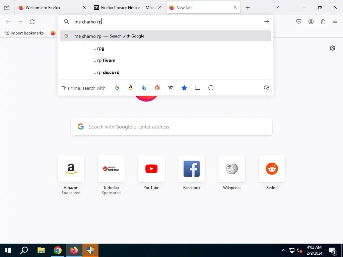Open Windows Security shield taskbar app
Image resolution: width=343 pixels, height=257 pixels.
(90, 250)
